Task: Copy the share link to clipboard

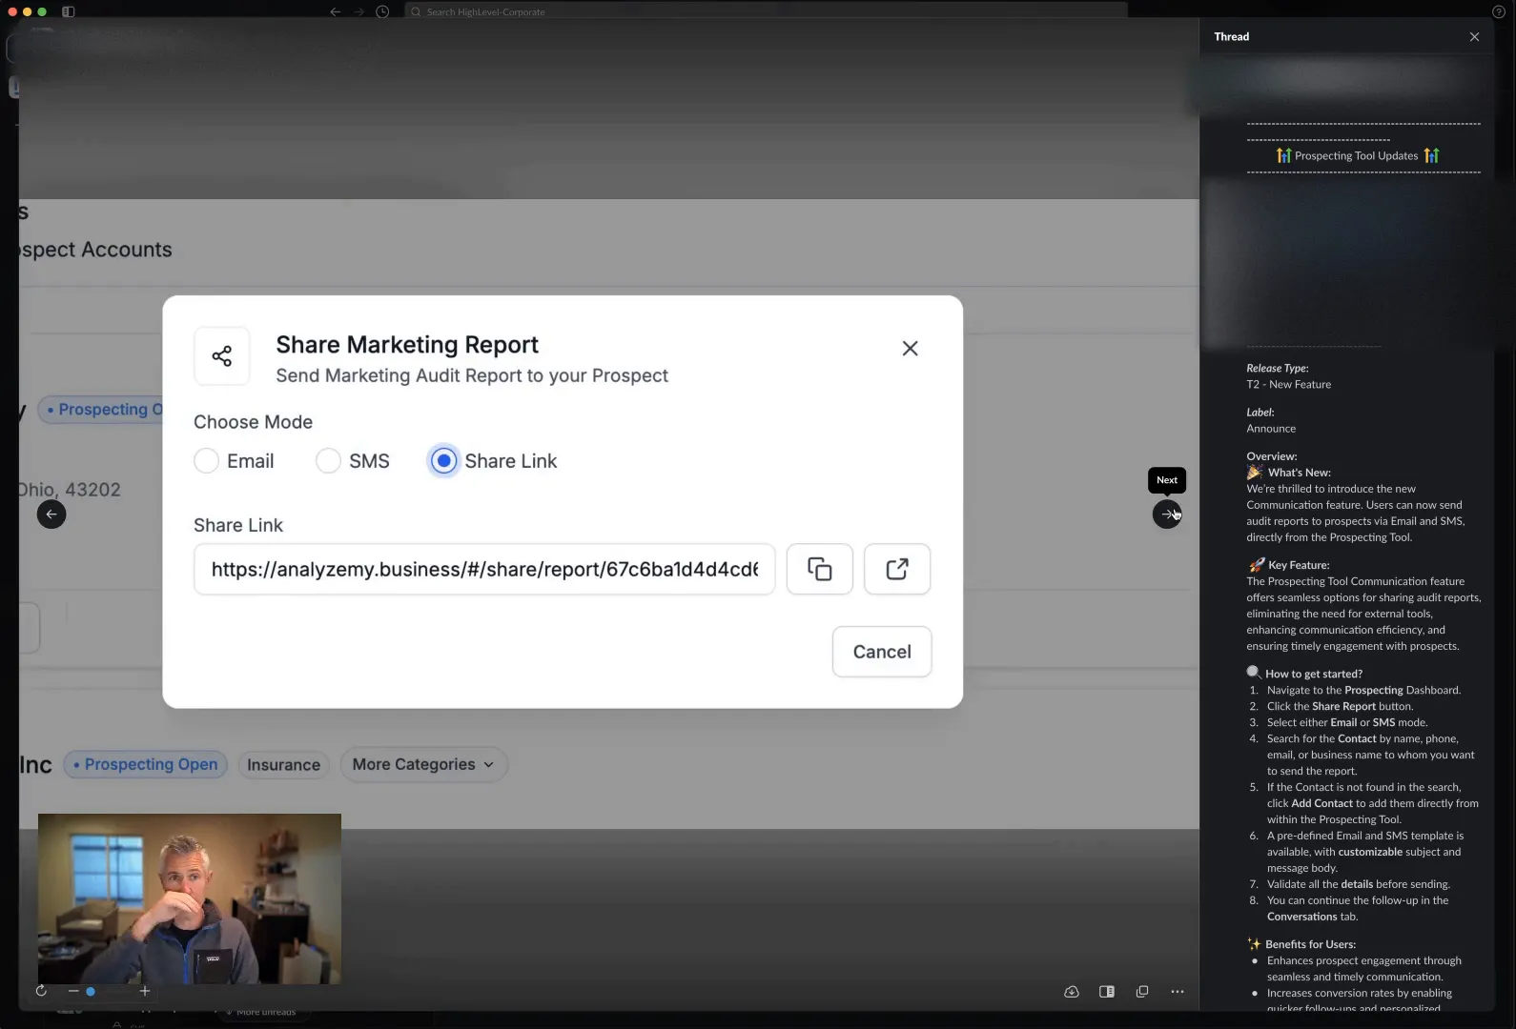Action: (820, 569)
